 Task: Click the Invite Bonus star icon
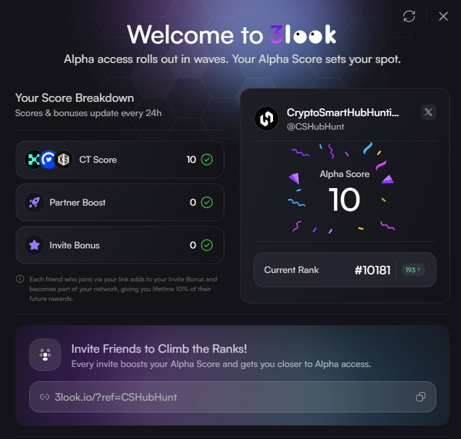(x=34, y=245)
